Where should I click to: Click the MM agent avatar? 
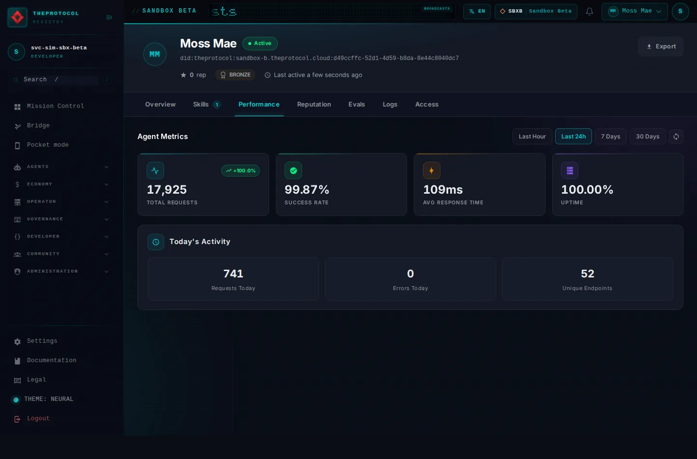pos(155,54)
